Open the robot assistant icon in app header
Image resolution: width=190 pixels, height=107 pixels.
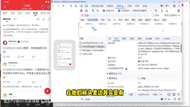pos(43,7)
